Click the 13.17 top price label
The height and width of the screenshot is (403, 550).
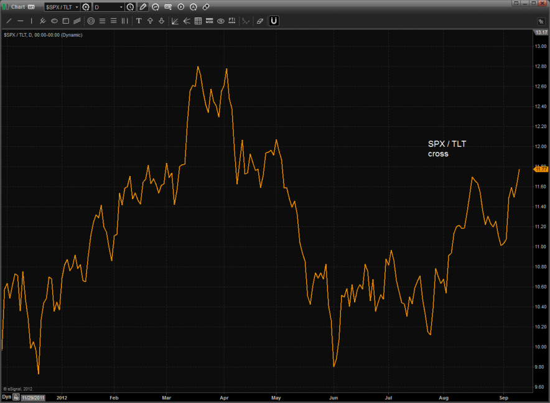pos(541,32)
